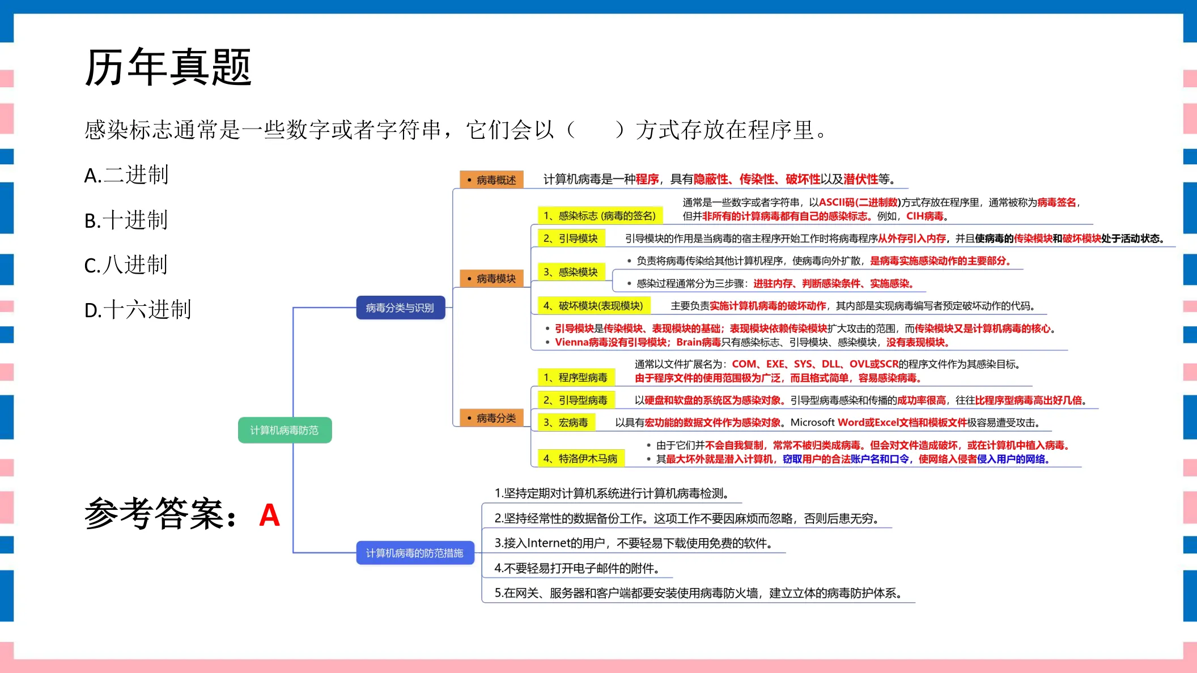Viewport: 1197px width, 673px height.
Task: Select answer option B.十进制
Action: pyautogui.click(x=126, y=220)
